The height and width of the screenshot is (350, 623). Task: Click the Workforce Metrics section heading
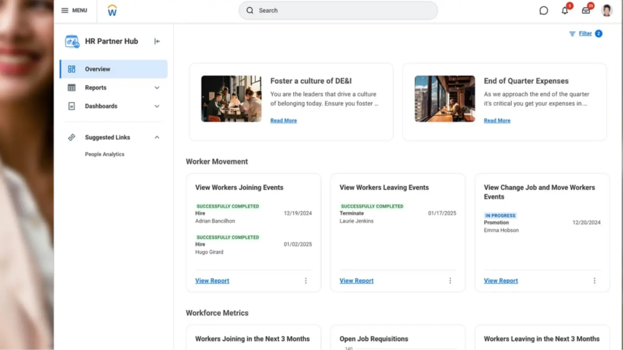point(217,313)
